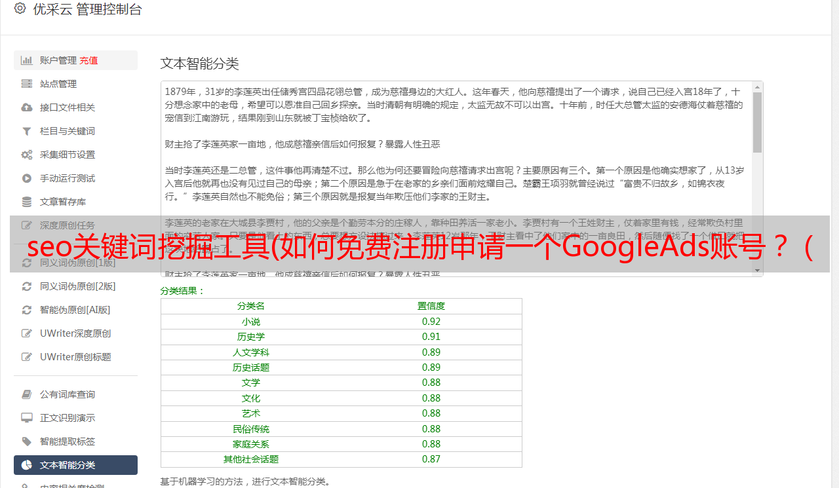Click the funnel icon for 栏目与关键词
This screenshot has height=488, width=839.
coord(26,131)
